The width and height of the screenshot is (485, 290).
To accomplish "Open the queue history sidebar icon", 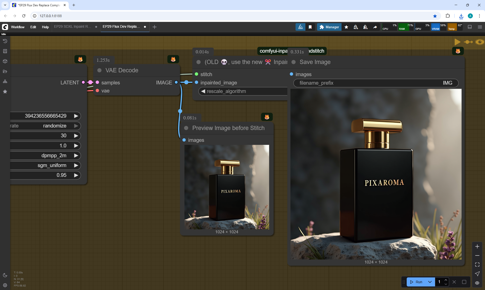I will click(x=5, y=41).
